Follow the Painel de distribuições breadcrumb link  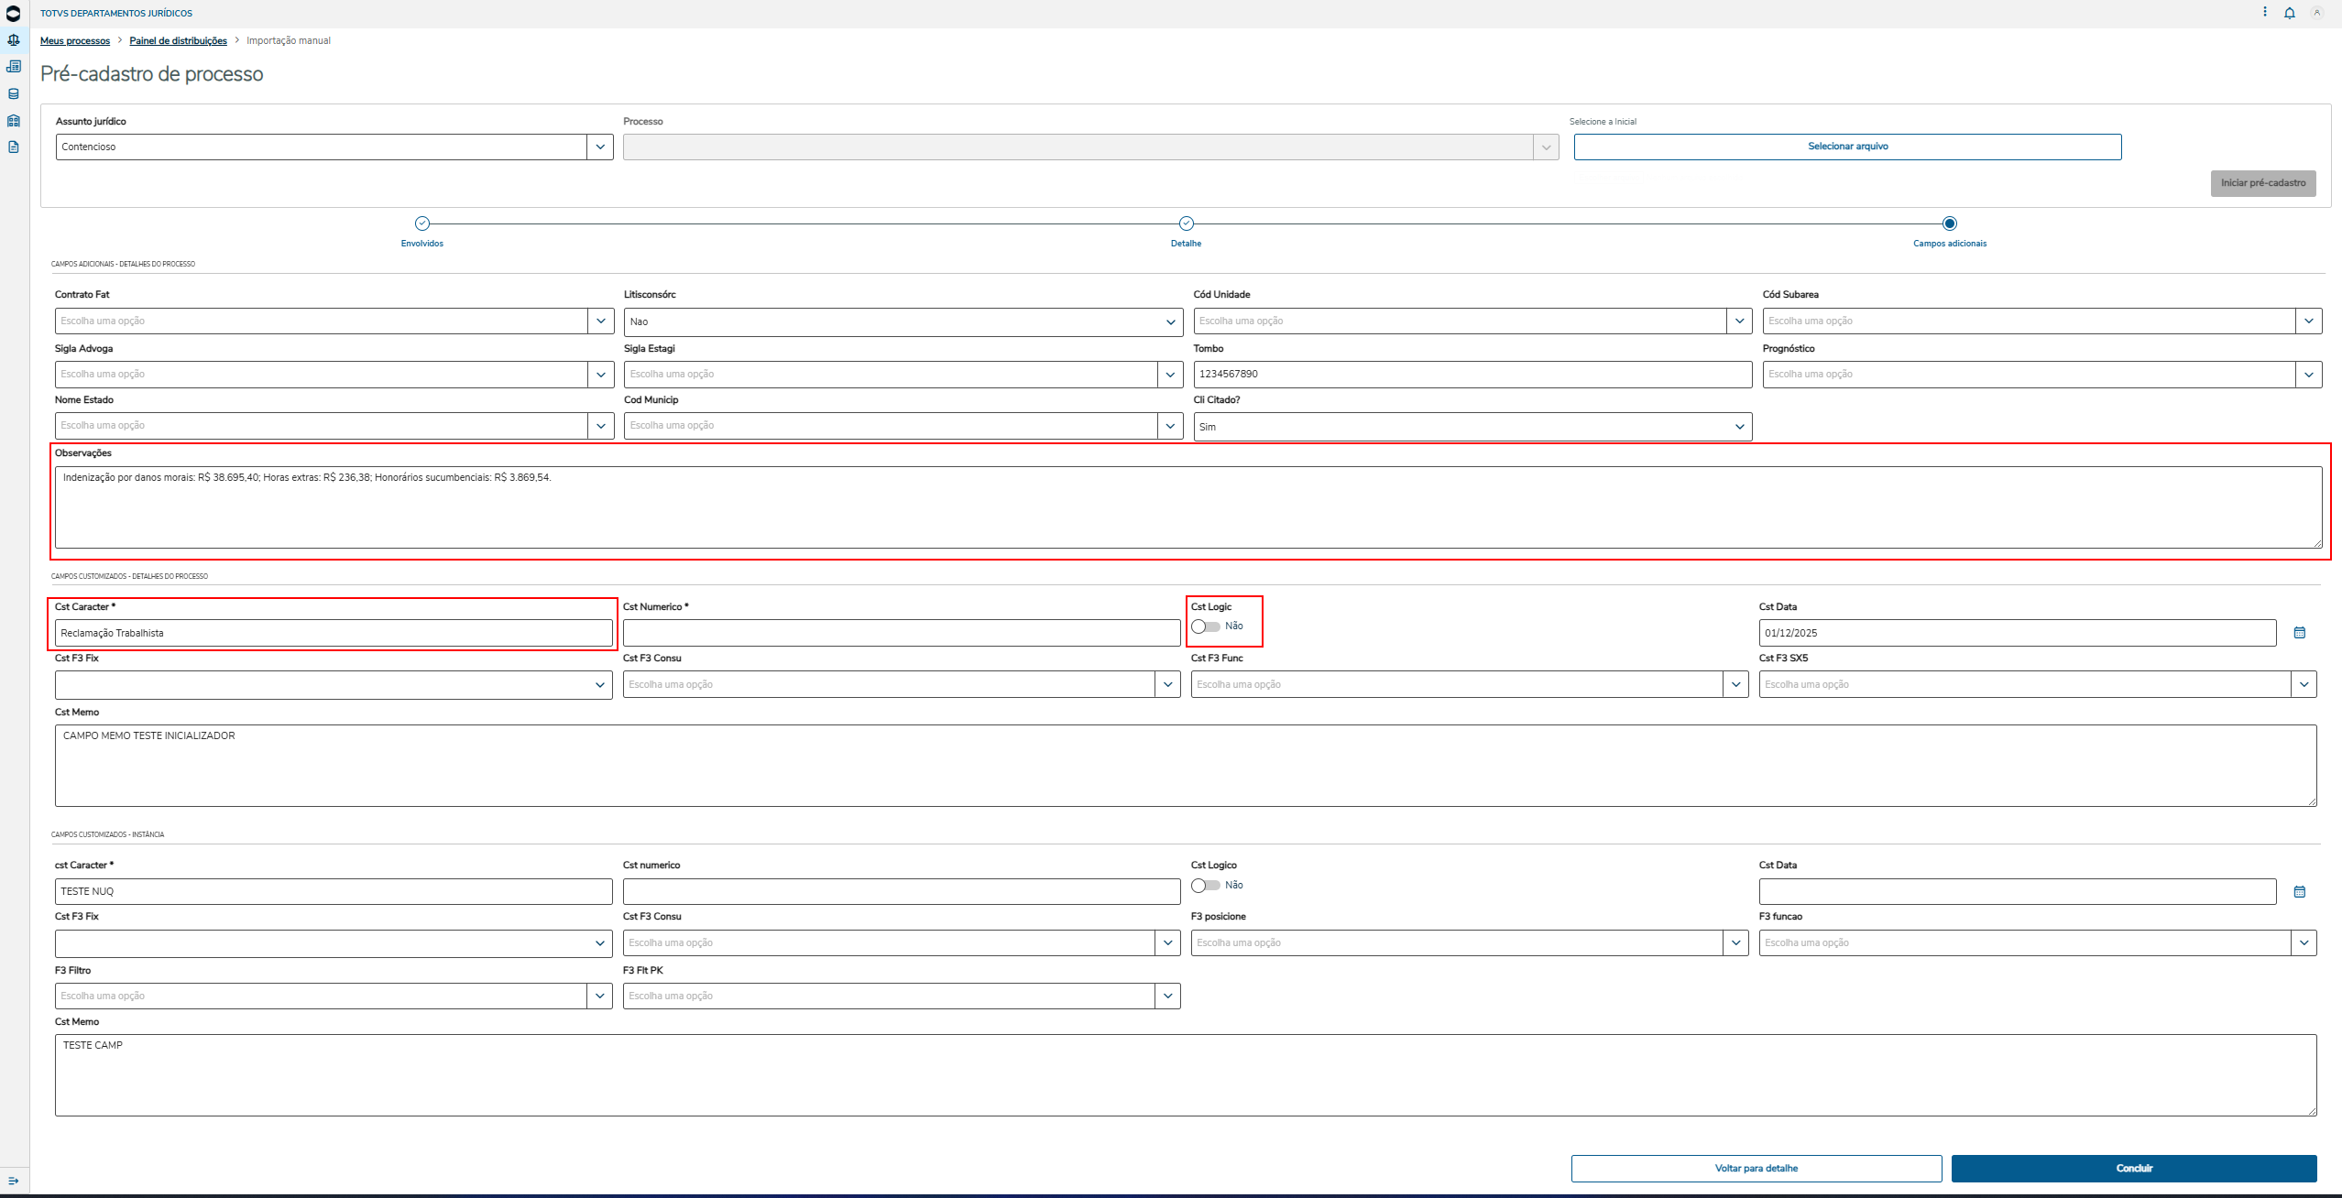coord(178,41)
